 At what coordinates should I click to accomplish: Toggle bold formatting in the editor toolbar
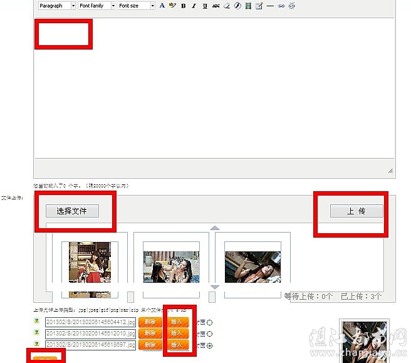(x=183, y=6)
